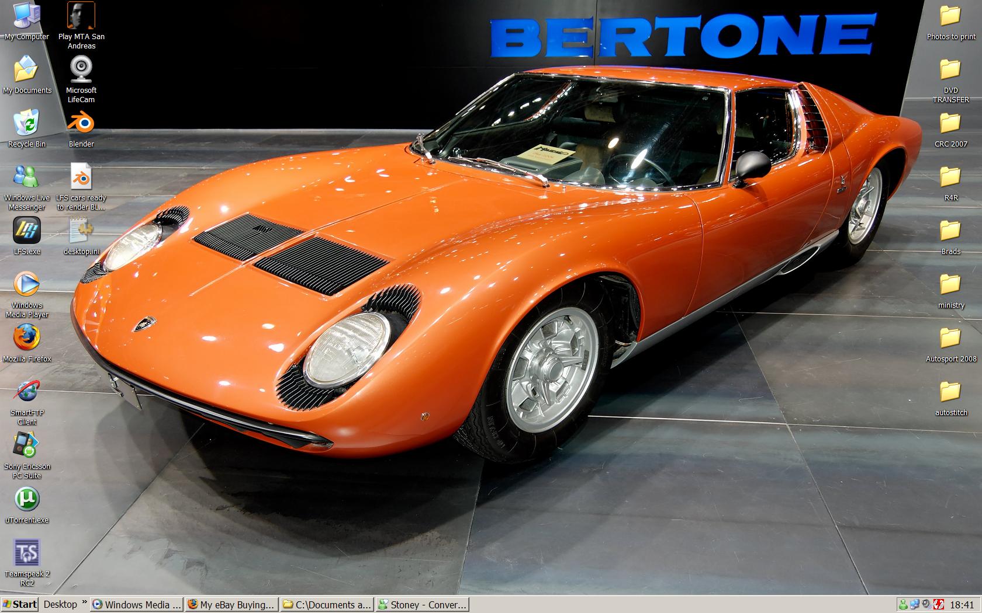Switch to the C:\Documents folder window in taskbar

tap(327, 605)
